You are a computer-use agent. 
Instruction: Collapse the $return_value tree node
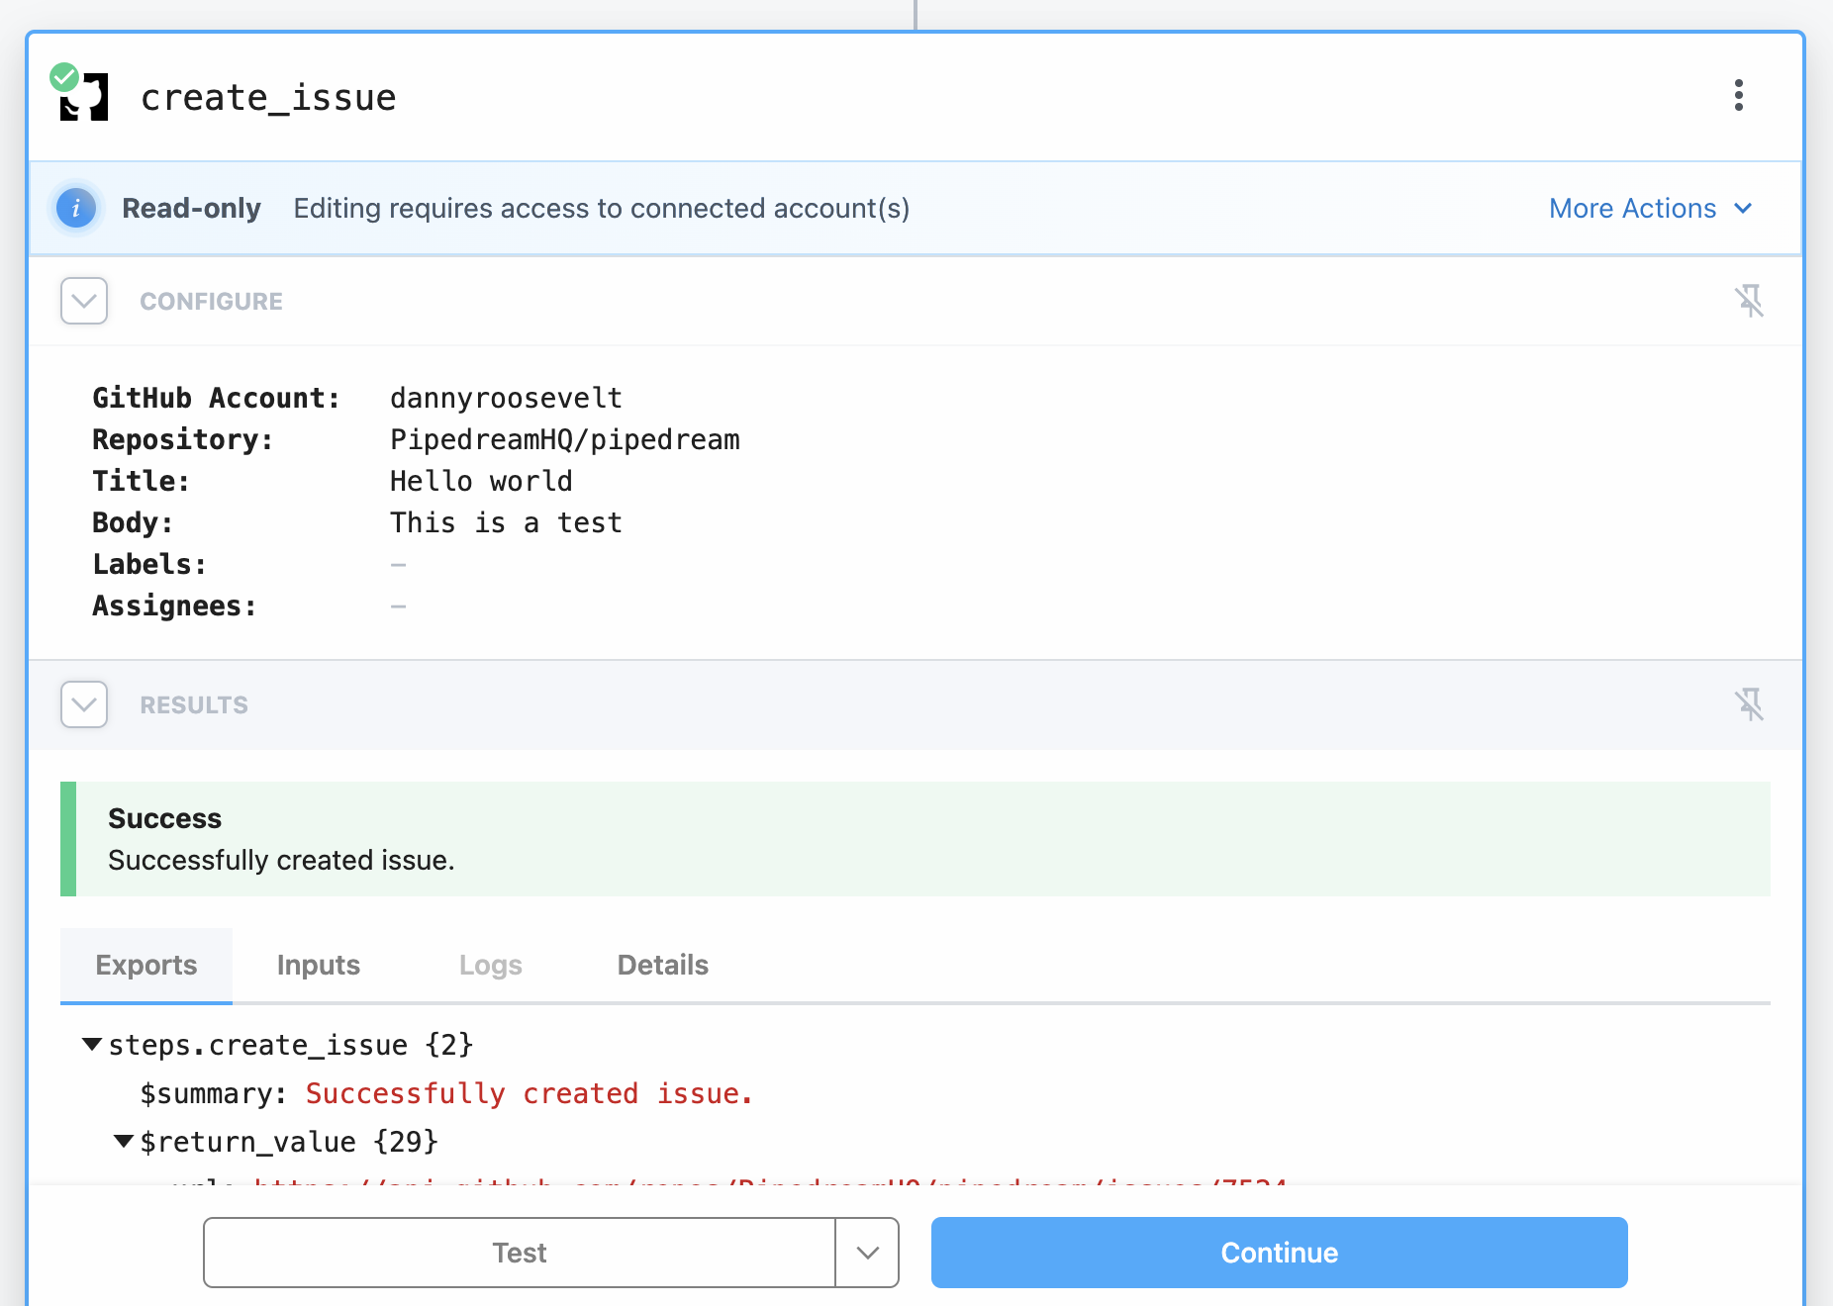[x=124, y=1142]
